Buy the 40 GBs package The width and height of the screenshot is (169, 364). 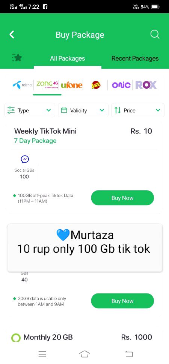(122, 301)
